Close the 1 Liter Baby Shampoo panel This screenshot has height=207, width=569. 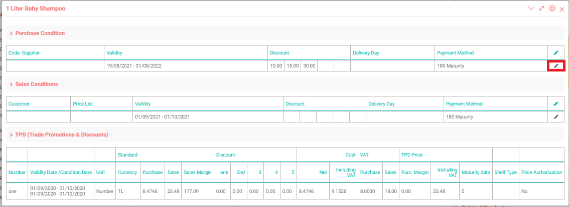562,9
